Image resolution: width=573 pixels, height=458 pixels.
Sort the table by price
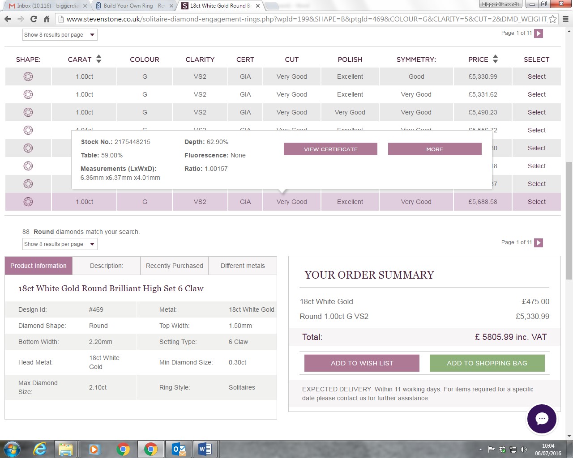click(x=495, y=59)
